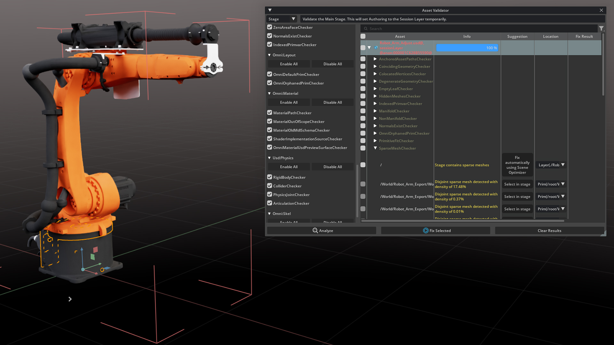Screen dimensions: 614x345
Task: Uncheck ArticulationChecker
Action: pyautogui.click(x=270, y=203)
